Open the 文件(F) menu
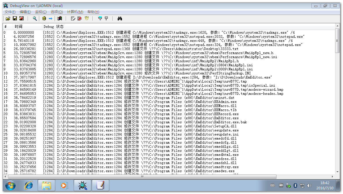The image size is (343, 194). pos(10,12)
